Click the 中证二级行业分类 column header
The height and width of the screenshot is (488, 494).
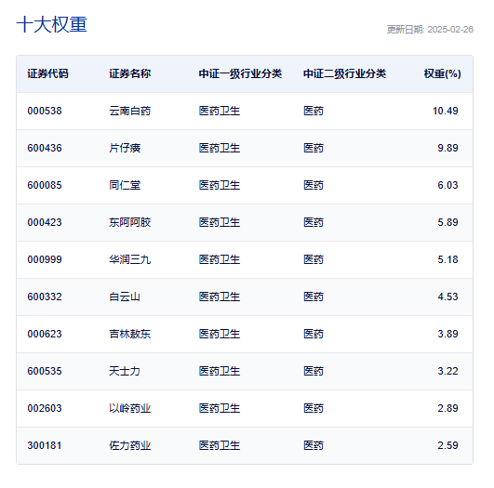(x=344, y=74)
